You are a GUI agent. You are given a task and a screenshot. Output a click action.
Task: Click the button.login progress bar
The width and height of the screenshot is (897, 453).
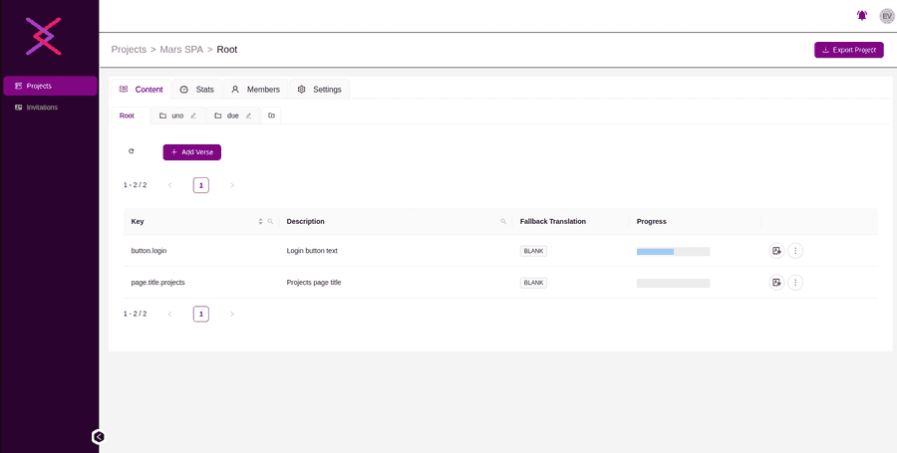(x=673, y=251)
